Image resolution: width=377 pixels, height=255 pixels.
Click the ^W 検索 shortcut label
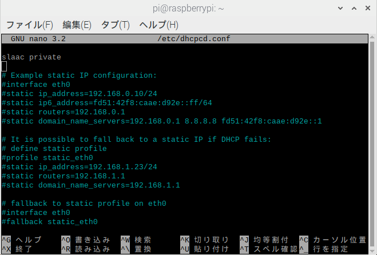point(136,240)
